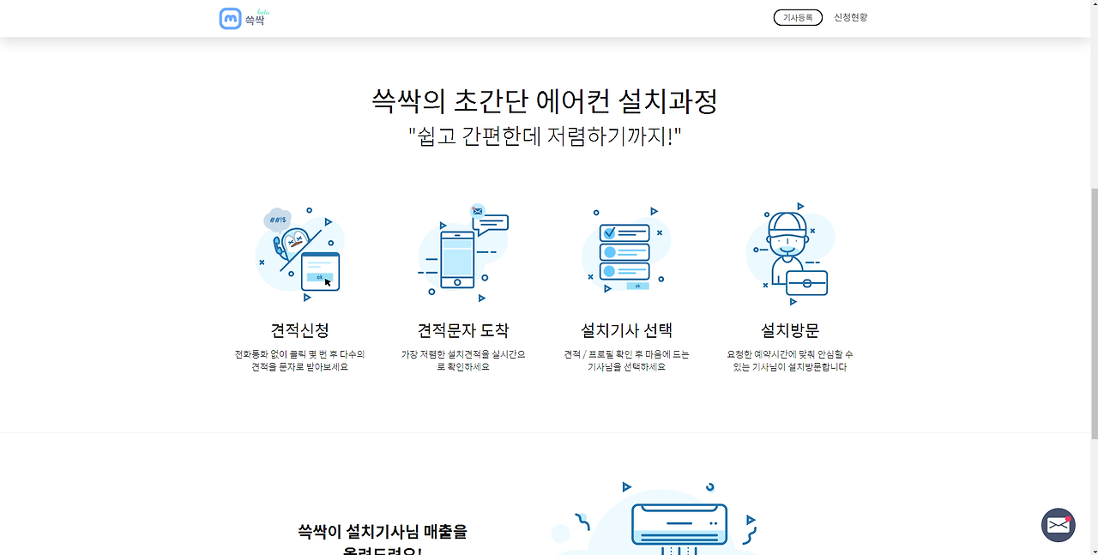The height and width of the screenshot is (555, 1098).
Task: Click the 견적문자 도착 smartphone illustration
Action: (463, 253)
